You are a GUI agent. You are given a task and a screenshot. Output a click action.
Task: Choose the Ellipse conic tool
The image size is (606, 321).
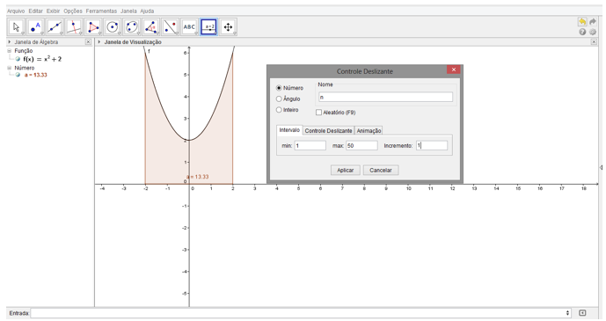(x=131, y=27)
